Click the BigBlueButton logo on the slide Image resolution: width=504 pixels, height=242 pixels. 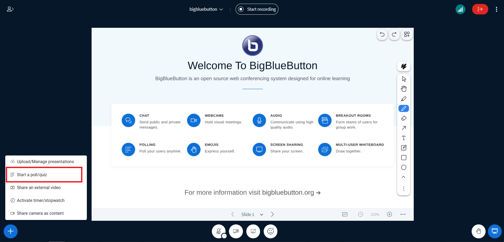coord(252,45)
